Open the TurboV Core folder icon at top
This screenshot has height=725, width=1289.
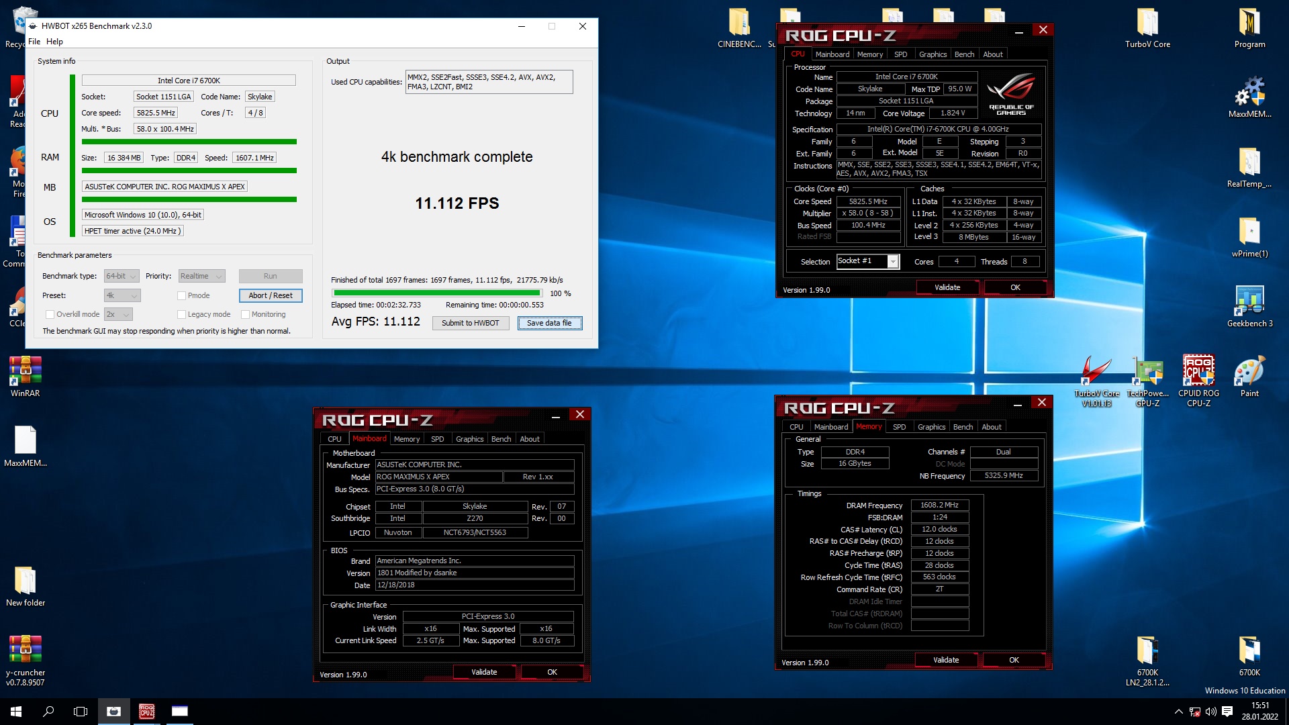1147,28
